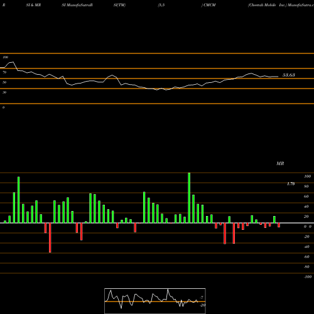The image size is (314, 314).
Task: Click the MR axis label -40
Action: click(x=306, y=247)
